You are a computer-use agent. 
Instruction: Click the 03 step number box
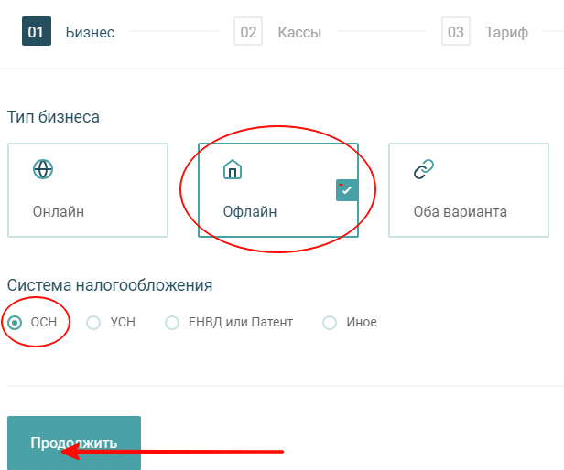tap(456, 31)
